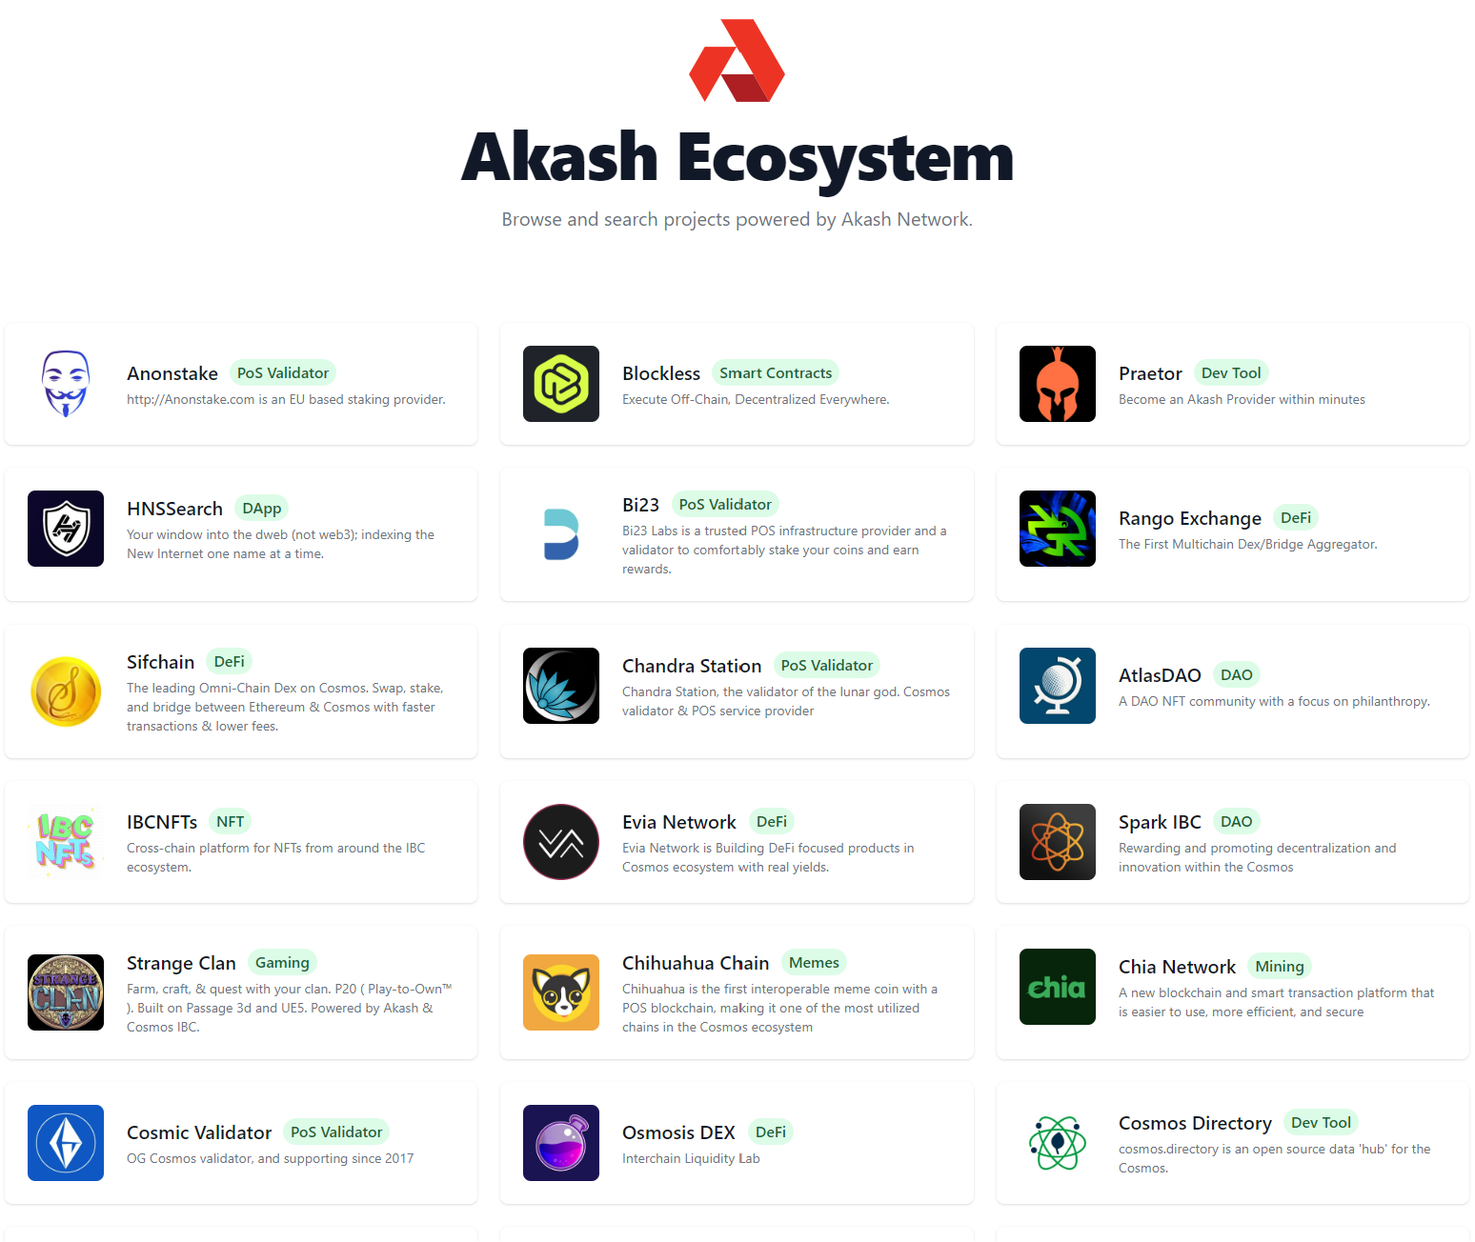This screenshot has width=1475, height=1242.
Task: Select the HNSSearch shield logo
Action: click(66, 529)
